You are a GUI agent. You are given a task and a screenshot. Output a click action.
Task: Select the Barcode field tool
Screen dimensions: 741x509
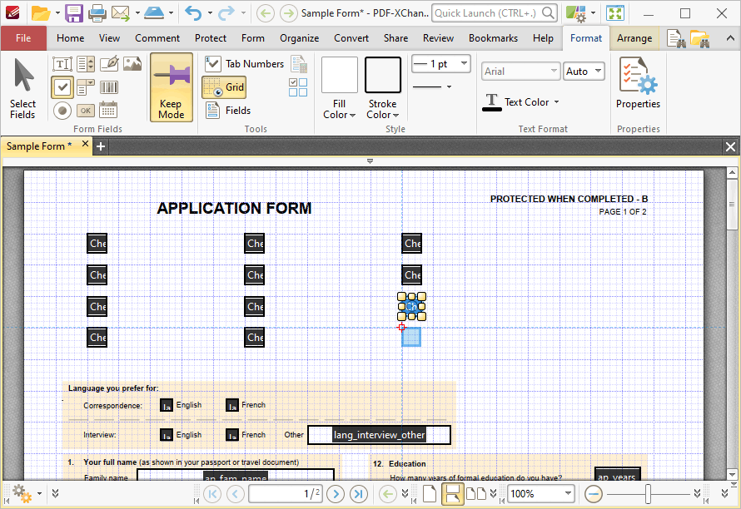(109, 86)
